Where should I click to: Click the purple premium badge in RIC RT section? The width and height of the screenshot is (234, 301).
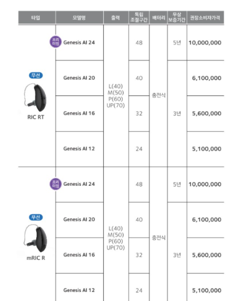pos(56,42)
